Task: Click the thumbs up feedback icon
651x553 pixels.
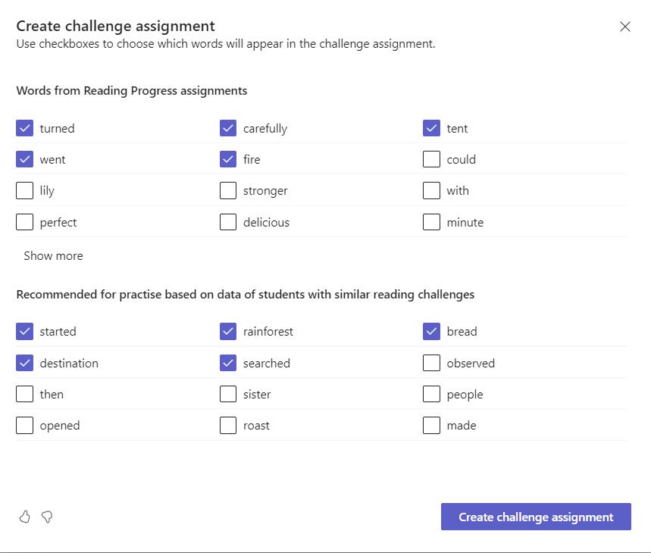Action: tap(25, 517)
